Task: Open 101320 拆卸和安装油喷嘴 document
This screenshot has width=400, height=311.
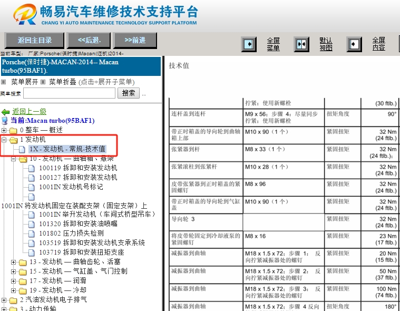Action: (78, 223)
